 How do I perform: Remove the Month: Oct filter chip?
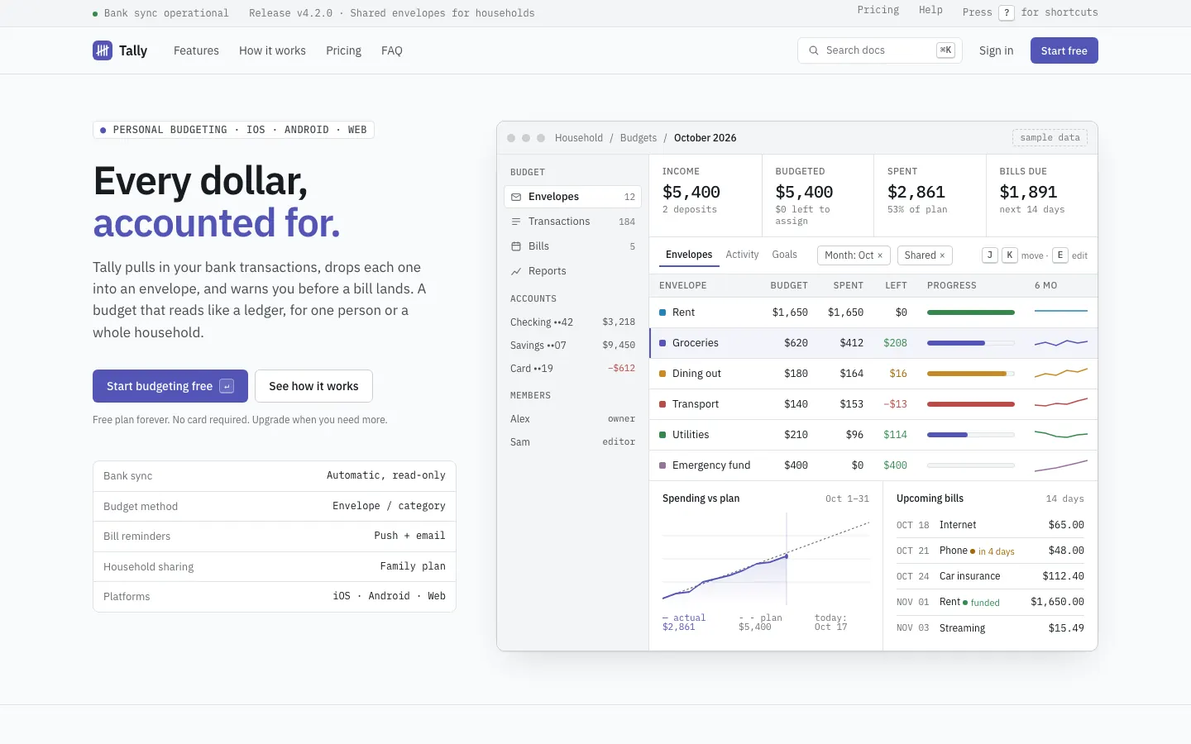click(880, 255)
